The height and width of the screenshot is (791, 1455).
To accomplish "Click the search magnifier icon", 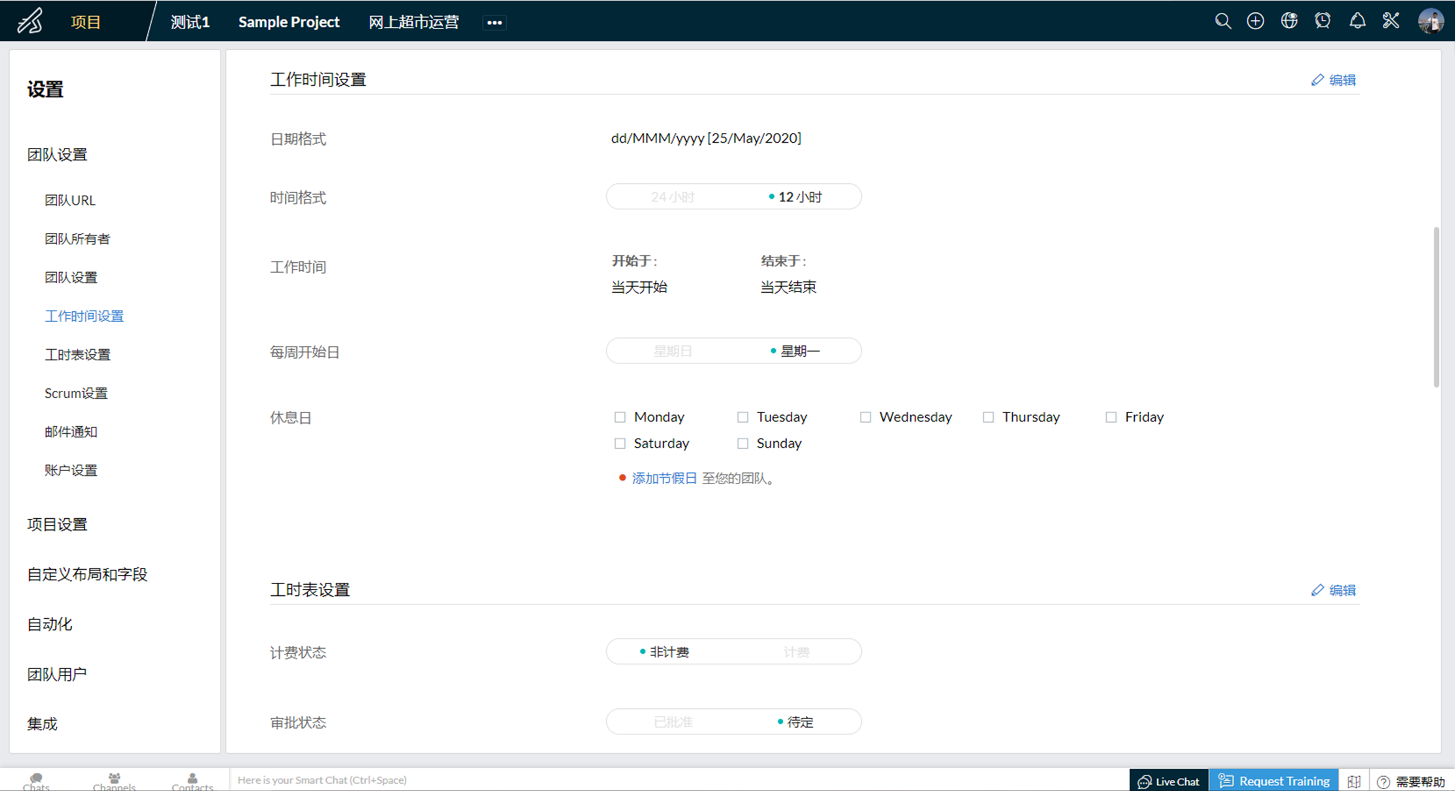I will (x=1222, y=21).
